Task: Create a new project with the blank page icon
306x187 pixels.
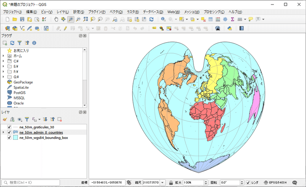Action: click(7, 19)
